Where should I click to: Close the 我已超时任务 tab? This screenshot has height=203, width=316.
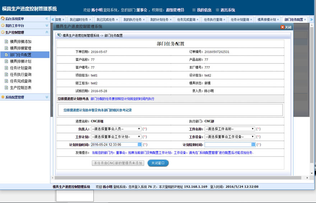point(90,19)
